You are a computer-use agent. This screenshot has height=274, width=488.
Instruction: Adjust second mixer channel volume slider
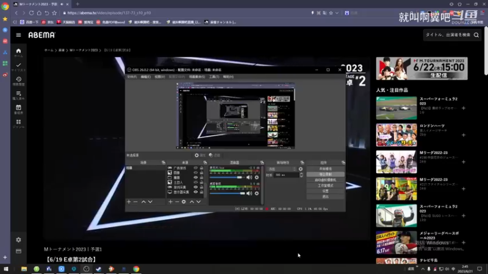pos(228,193)
